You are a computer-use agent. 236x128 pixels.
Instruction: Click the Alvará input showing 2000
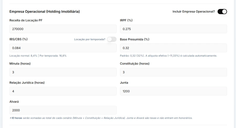(63, 110)
